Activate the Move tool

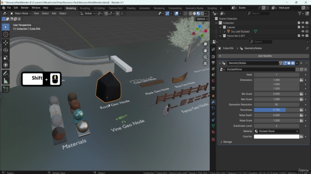coord(5,43)
